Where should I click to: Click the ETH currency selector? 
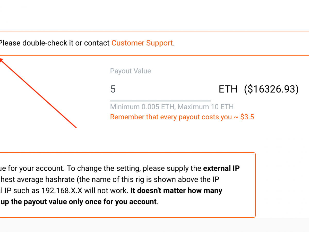[228, 89]
